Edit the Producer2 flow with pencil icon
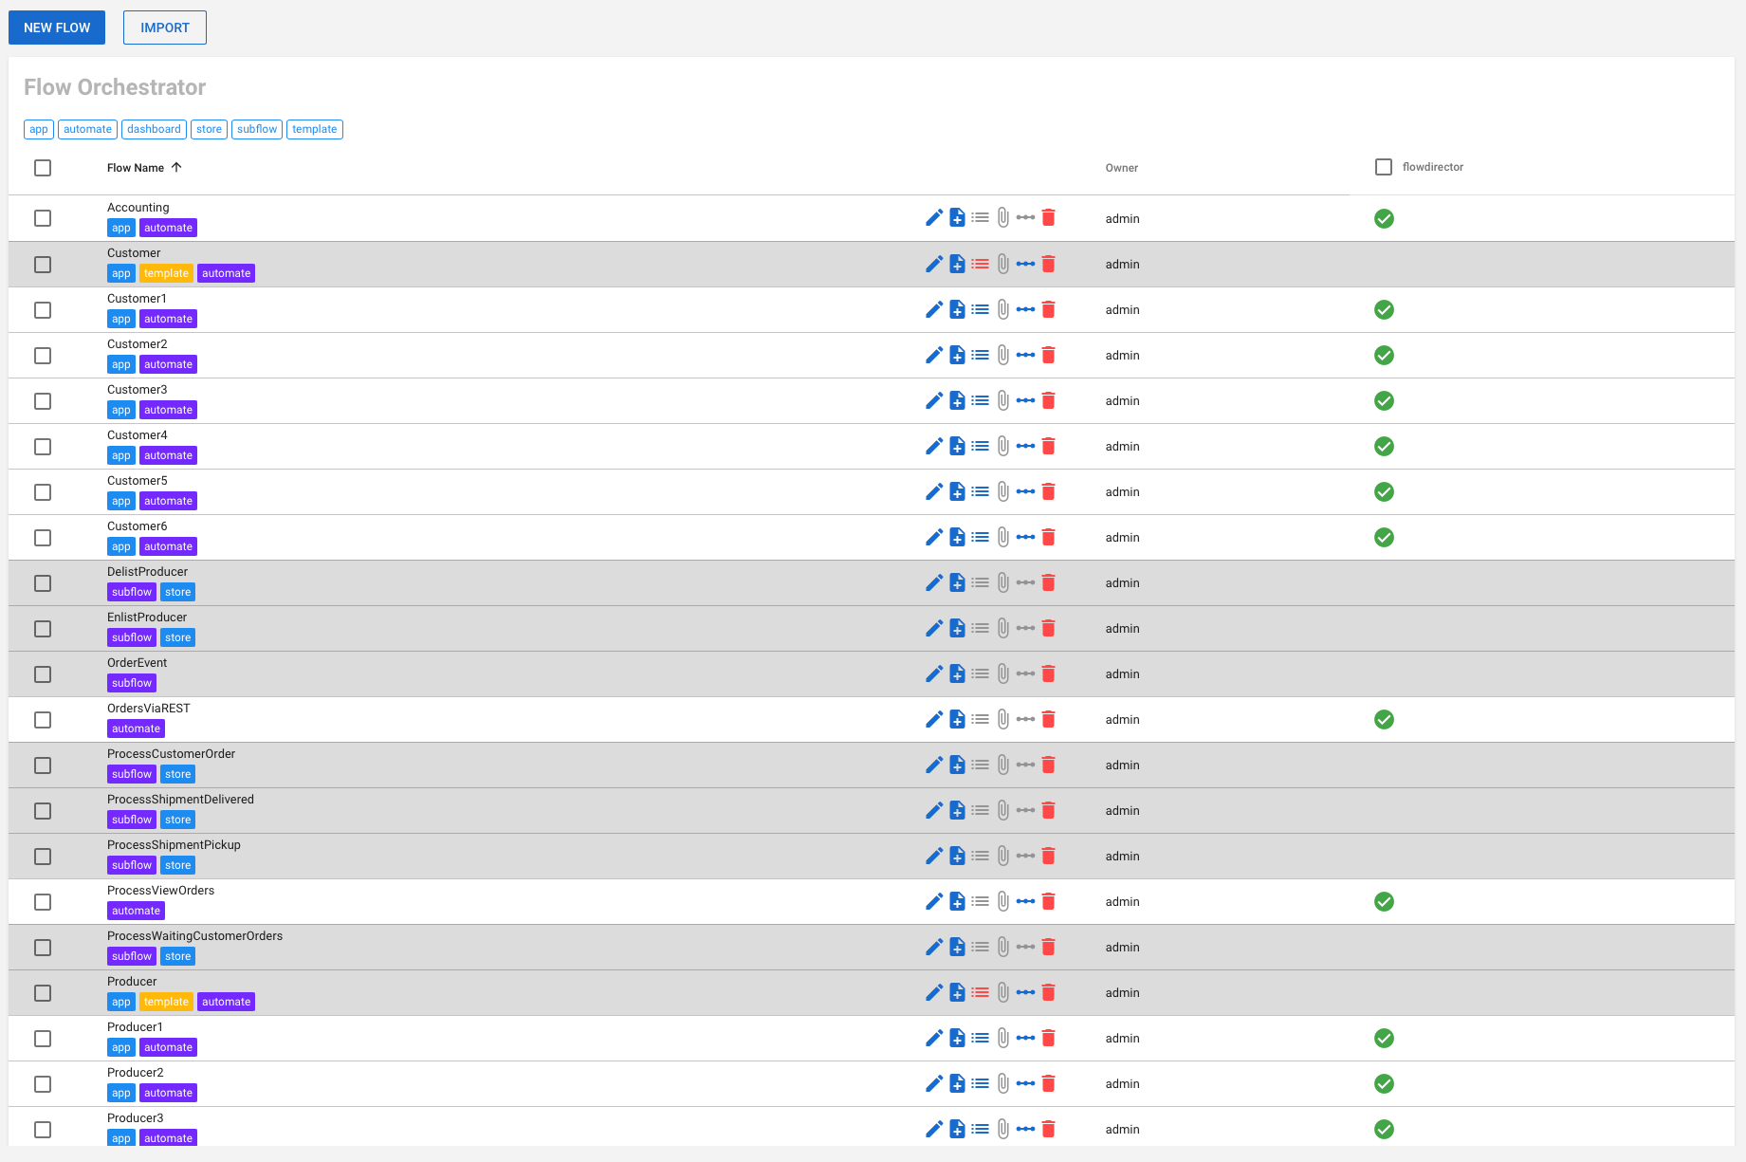1746x1162 pixels. (933, 1083)
